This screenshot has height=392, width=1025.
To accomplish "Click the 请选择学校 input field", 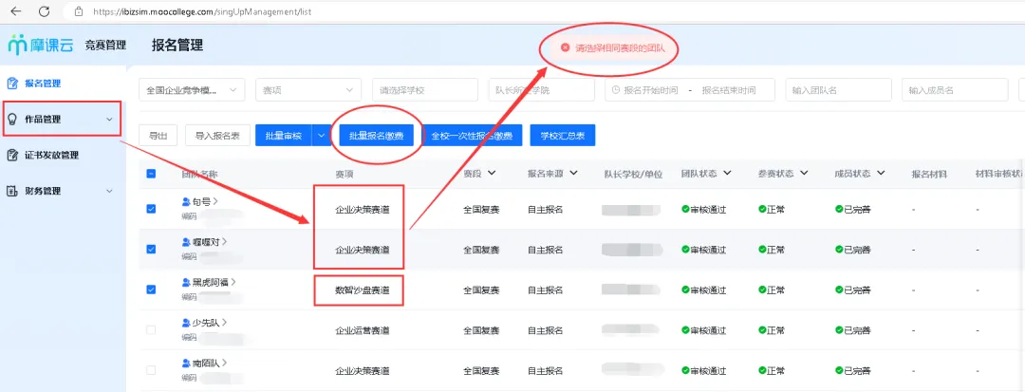I will tap(425, 90).
